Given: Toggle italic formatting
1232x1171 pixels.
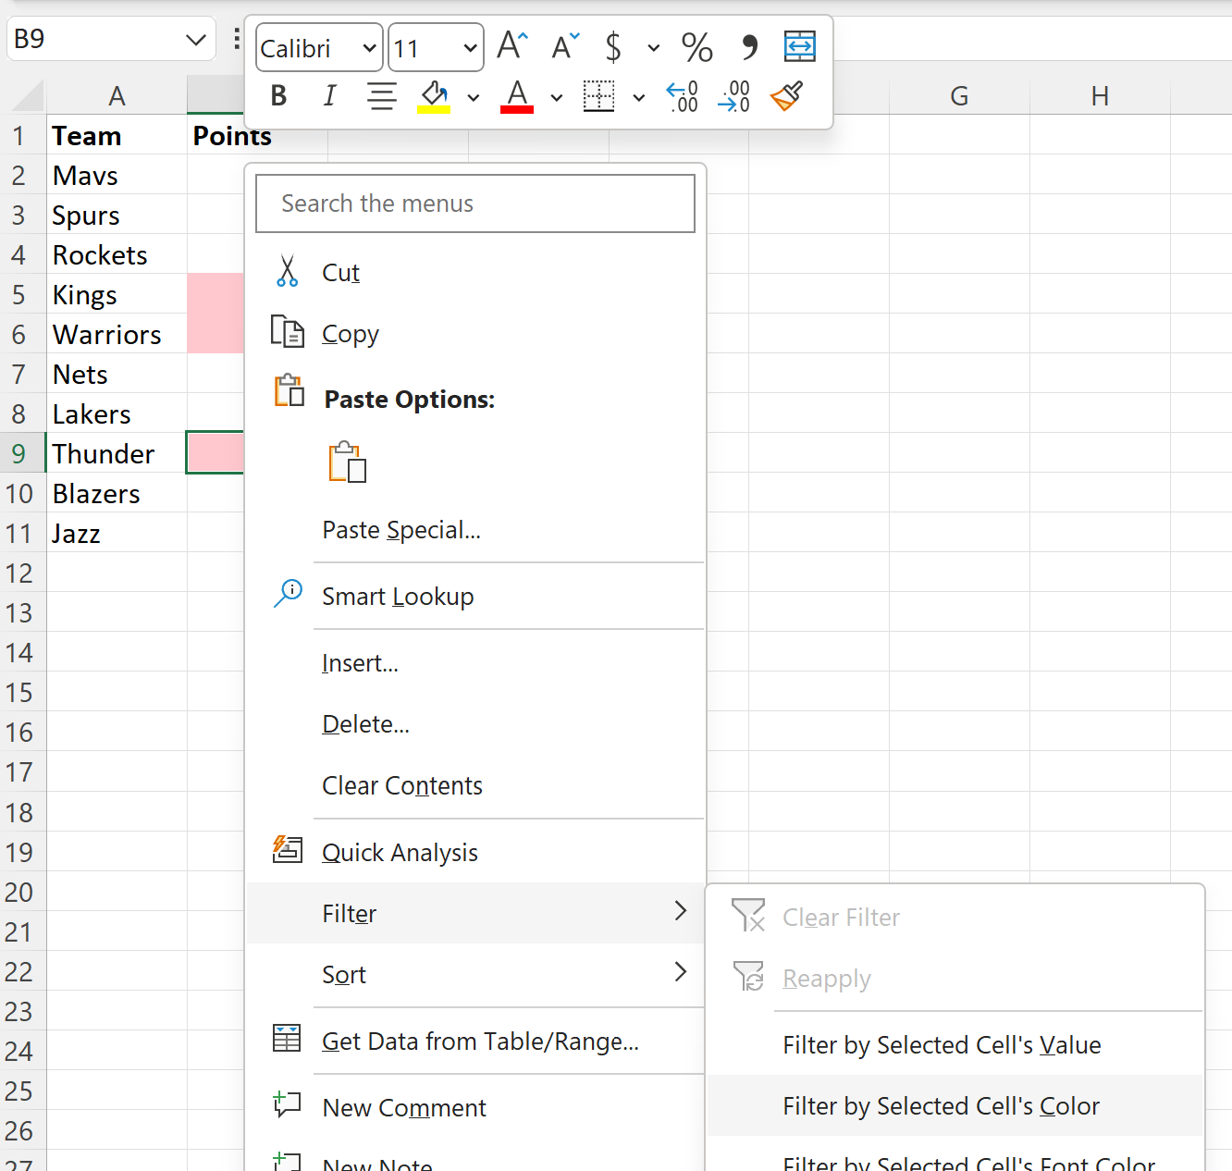Looking at the screenshot, I should tap(329, 95).
